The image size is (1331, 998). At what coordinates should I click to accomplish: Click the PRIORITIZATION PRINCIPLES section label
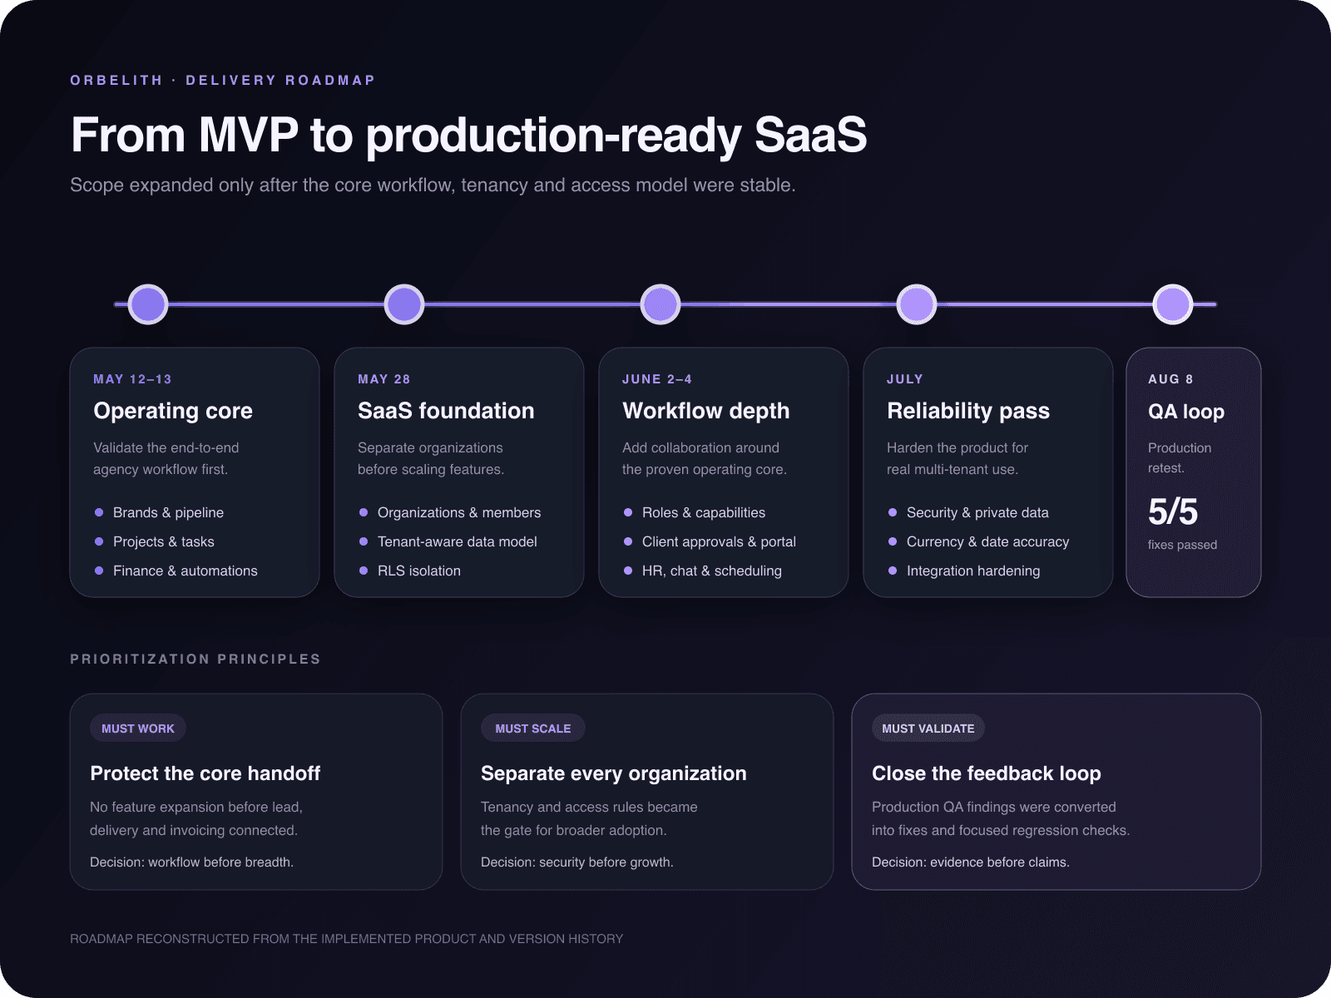195,659
